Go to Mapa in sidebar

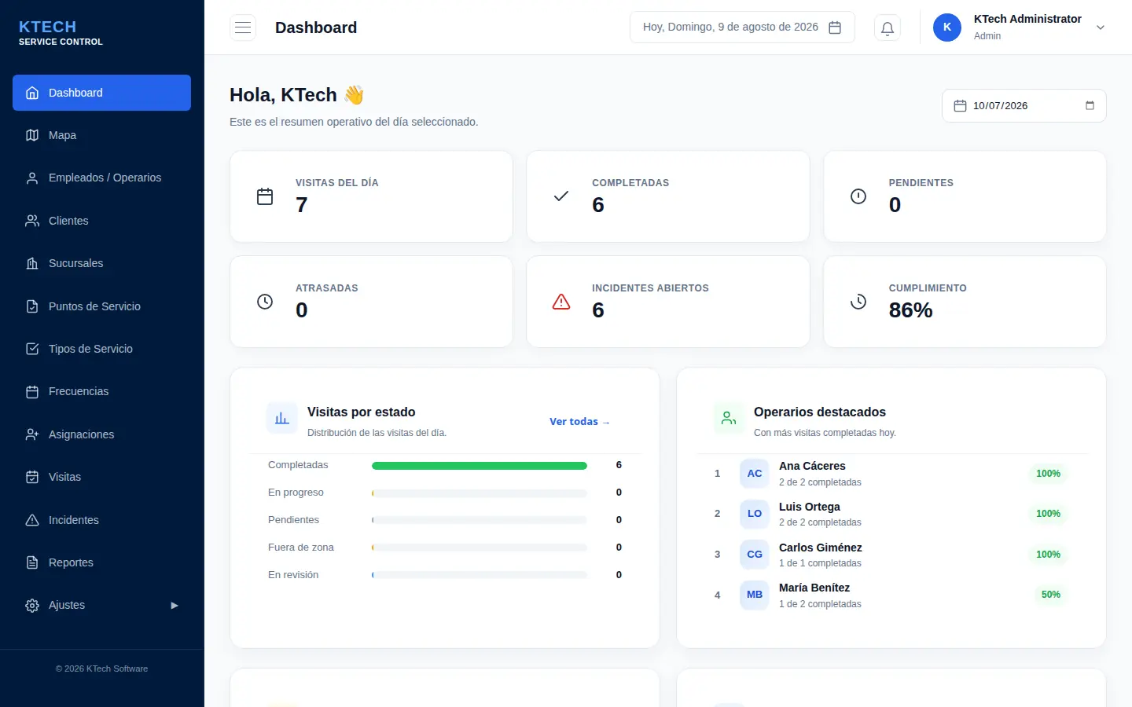click(101, 135)
